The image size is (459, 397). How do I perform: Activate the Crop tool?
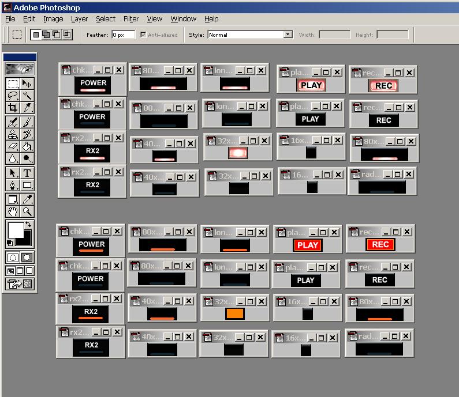click(x=13, y=108)
